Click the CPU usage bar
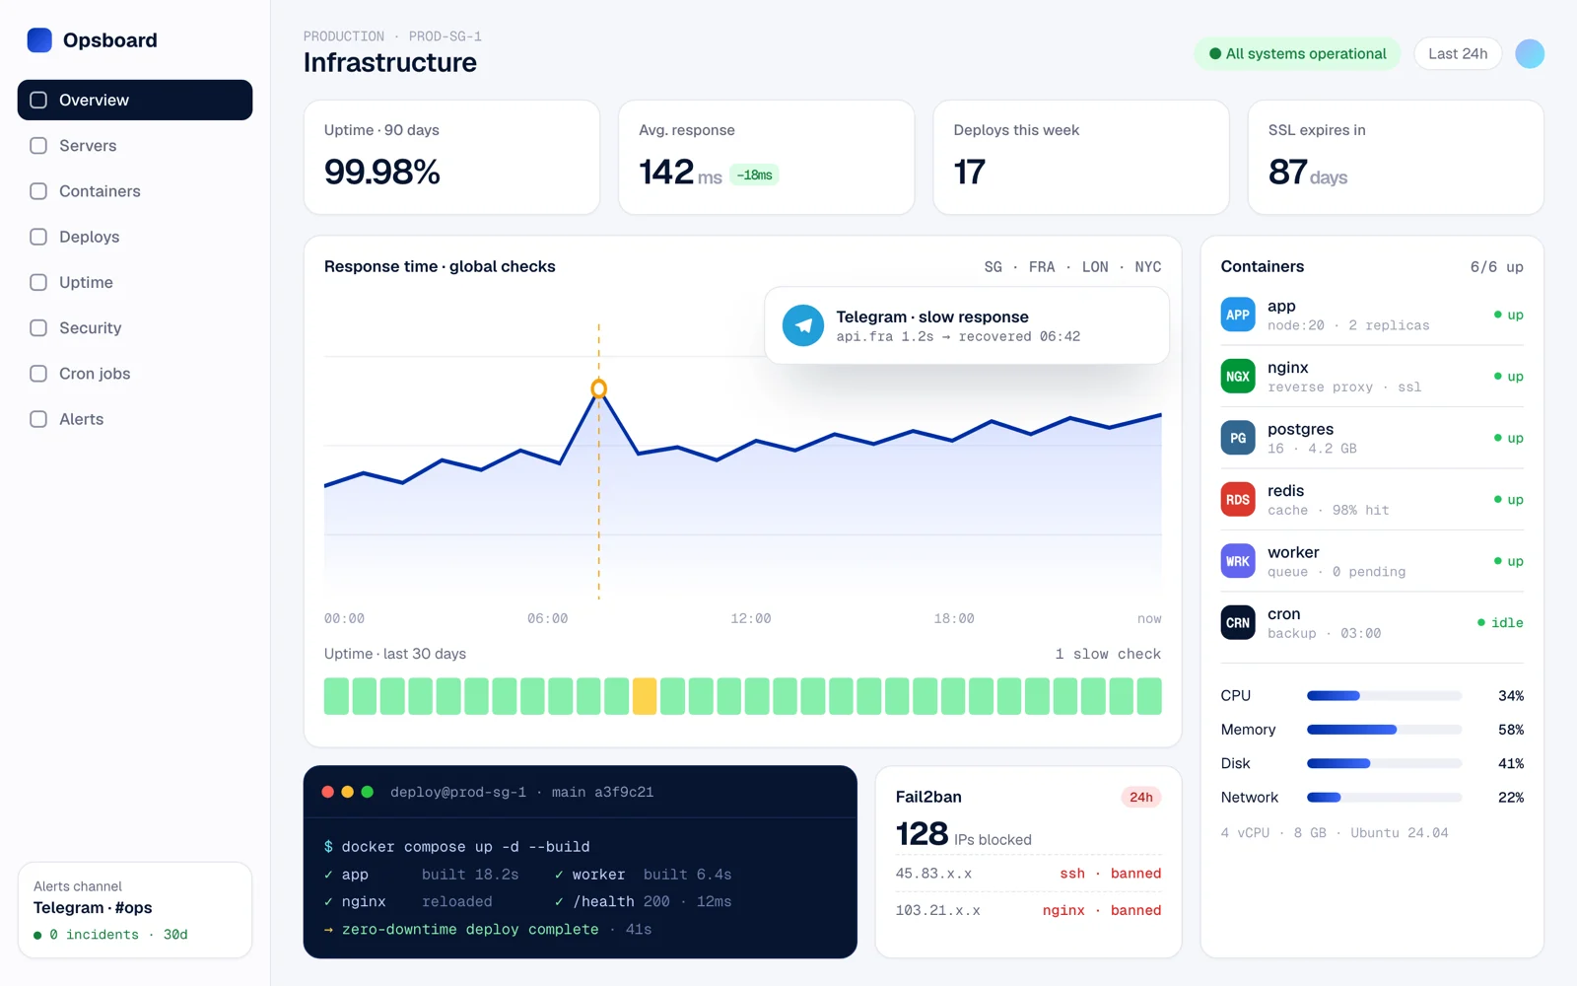This screenshot has height=986, width=1577. [1384, 696]
